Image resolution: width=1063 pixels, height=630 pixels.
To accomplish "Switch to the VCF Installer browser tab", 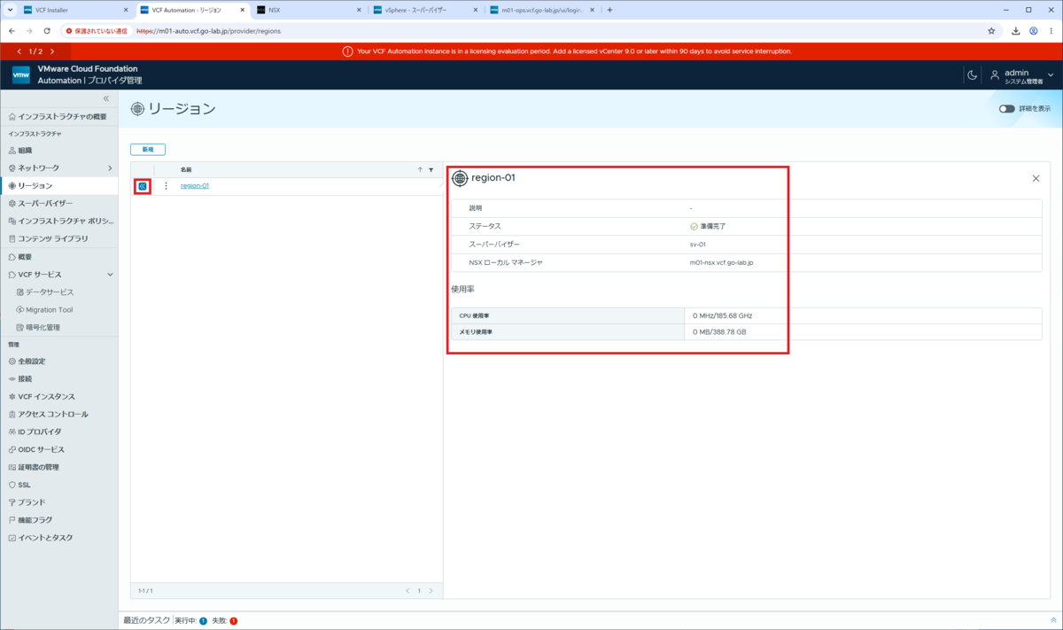I will (x=74, y=10).
